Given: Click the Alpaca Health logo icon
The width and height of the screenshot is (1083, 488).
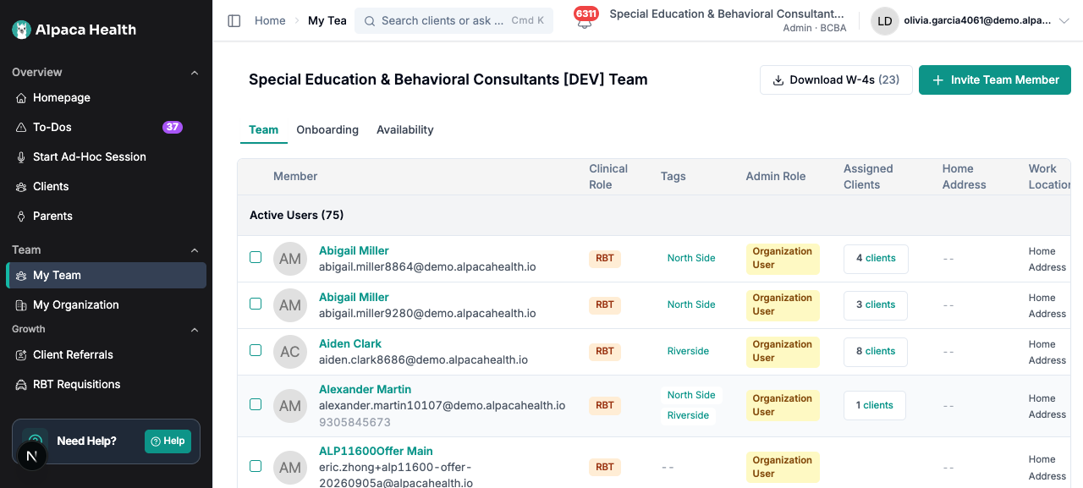Looking at the screenshot, I should tap(21, 30).
